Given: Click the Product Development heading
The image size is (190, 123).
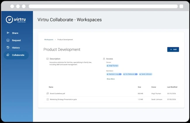Looking at the screenshot, I should click(62, 50).
